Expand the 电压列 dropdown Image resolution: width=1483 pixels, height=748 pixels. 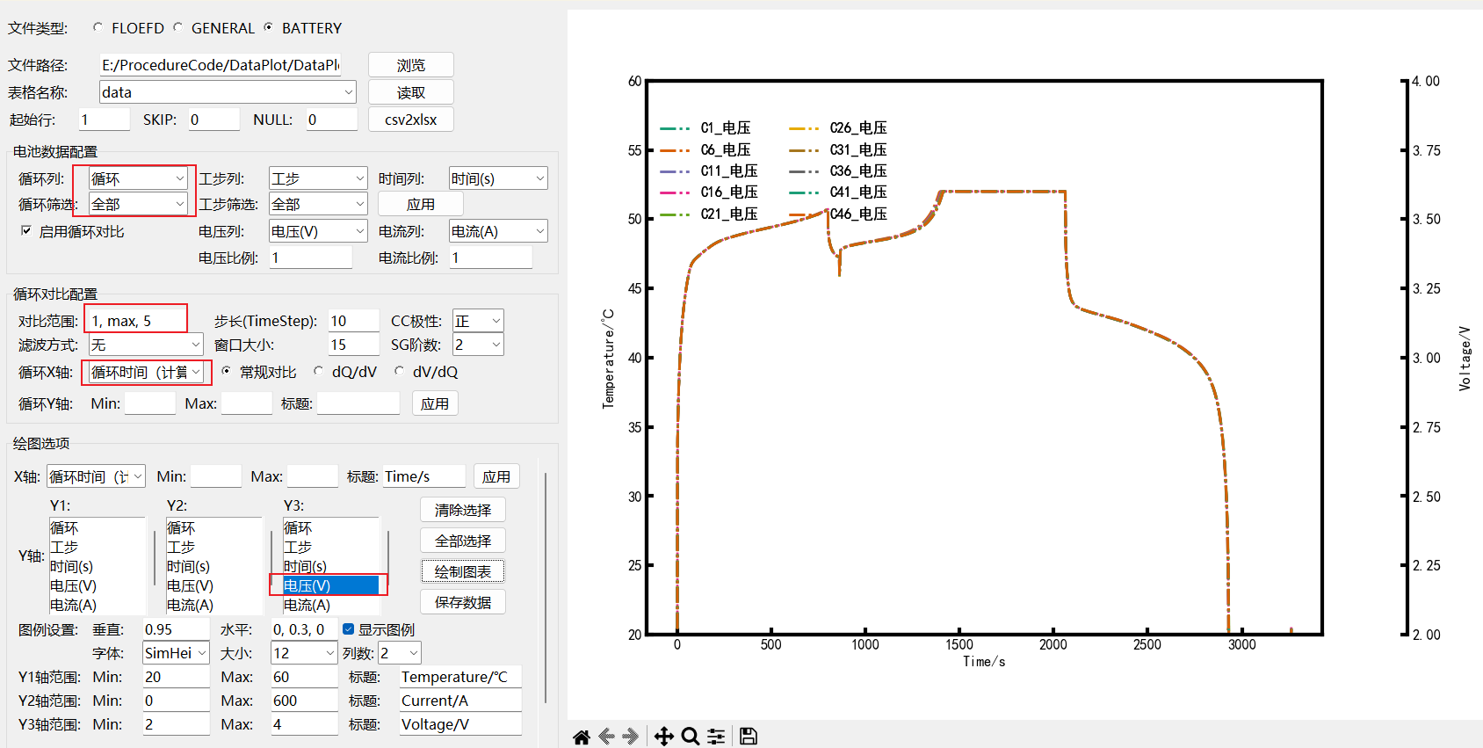pyautogui.click(x=318, y=231)
